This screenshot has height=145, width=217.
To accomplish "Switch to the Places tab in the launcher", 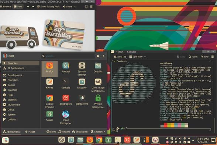I will coord(30,132).
